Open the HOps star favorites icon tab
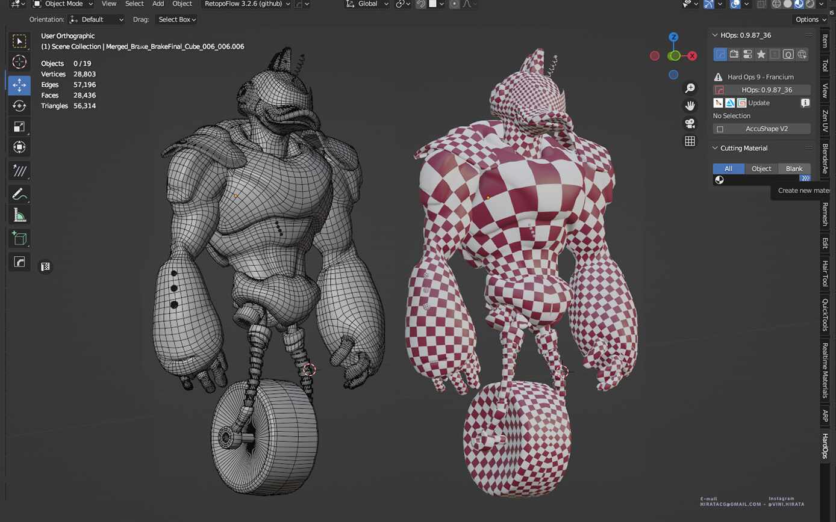 (x=761, y=54)
